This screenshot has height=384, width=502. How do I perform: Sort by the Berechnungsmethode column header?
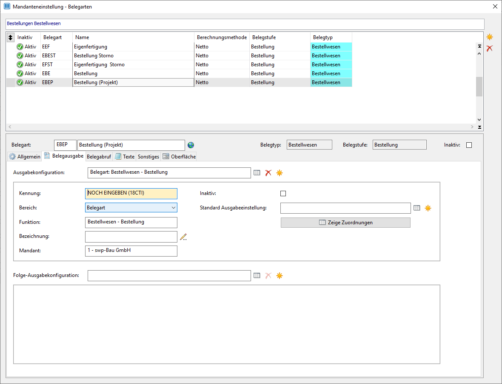(222, 37)
